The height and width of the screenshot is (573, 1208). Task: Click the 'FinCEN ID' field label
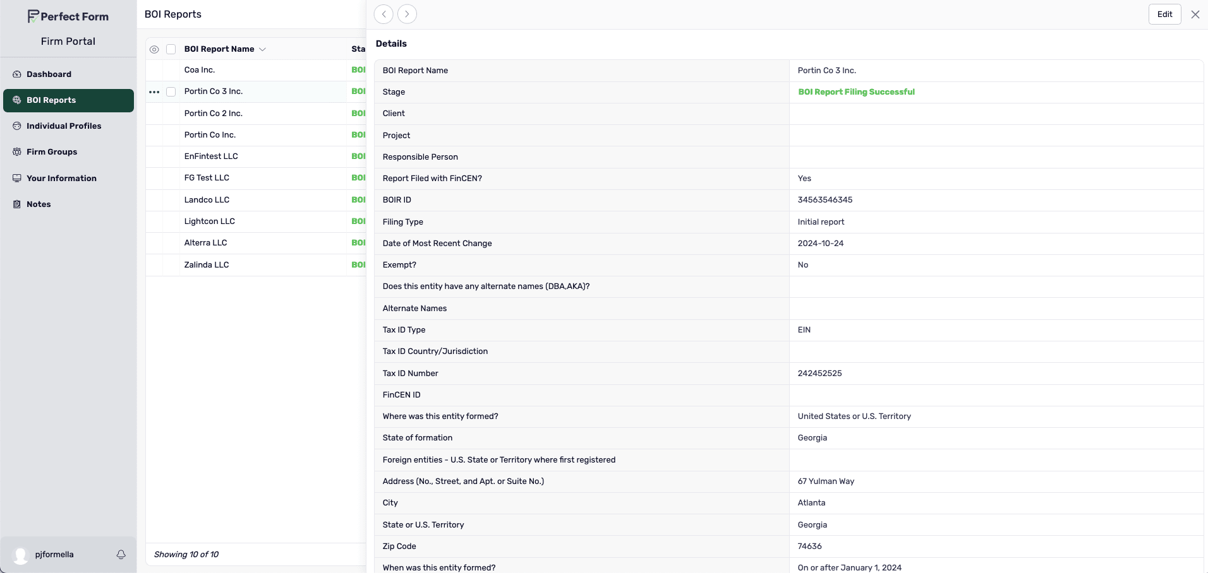[401, 395]
